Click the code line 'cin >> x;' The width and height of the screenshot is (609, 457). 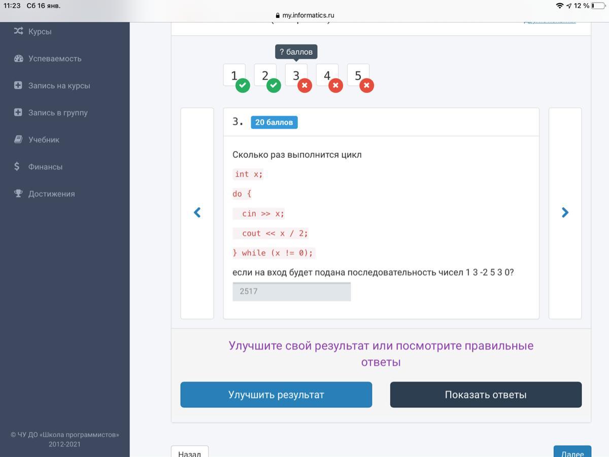[259, 214]
